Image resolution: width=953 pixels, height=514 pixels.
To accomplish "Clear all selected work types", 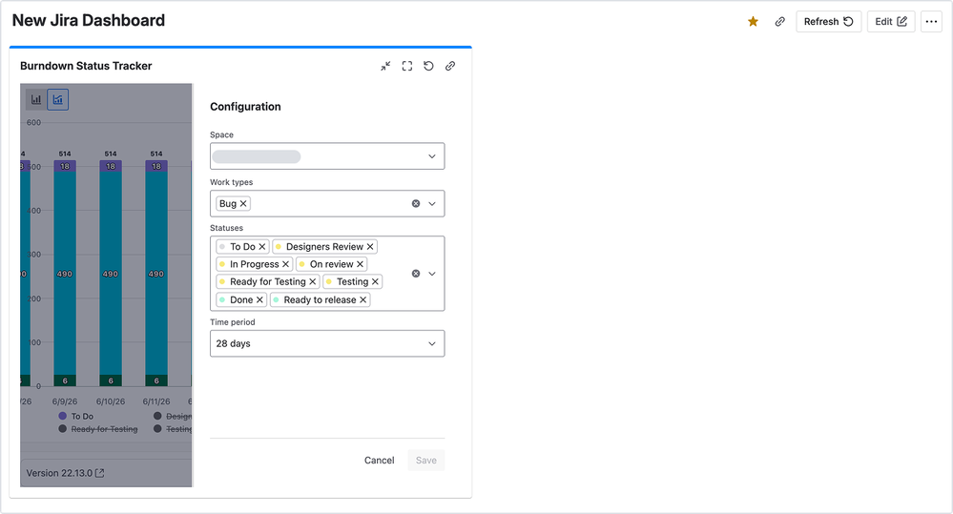I will pyautogui.click(x=416, y=203).
